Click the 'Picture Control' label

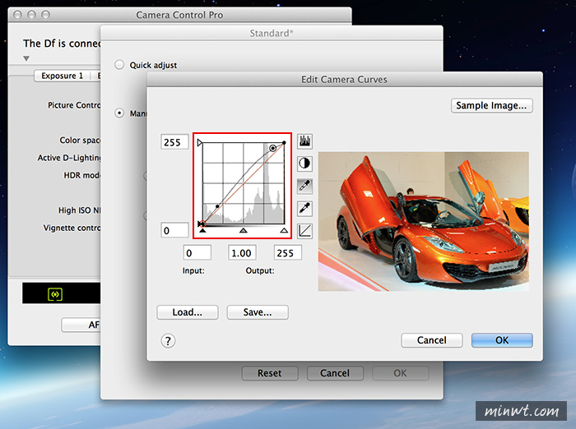click(x=74, y=105)
